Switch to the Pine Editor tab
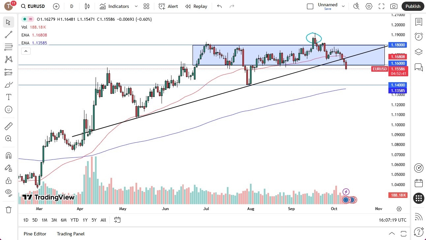The width and height of the screenshot is (426, 240). [x=35, y=234]
